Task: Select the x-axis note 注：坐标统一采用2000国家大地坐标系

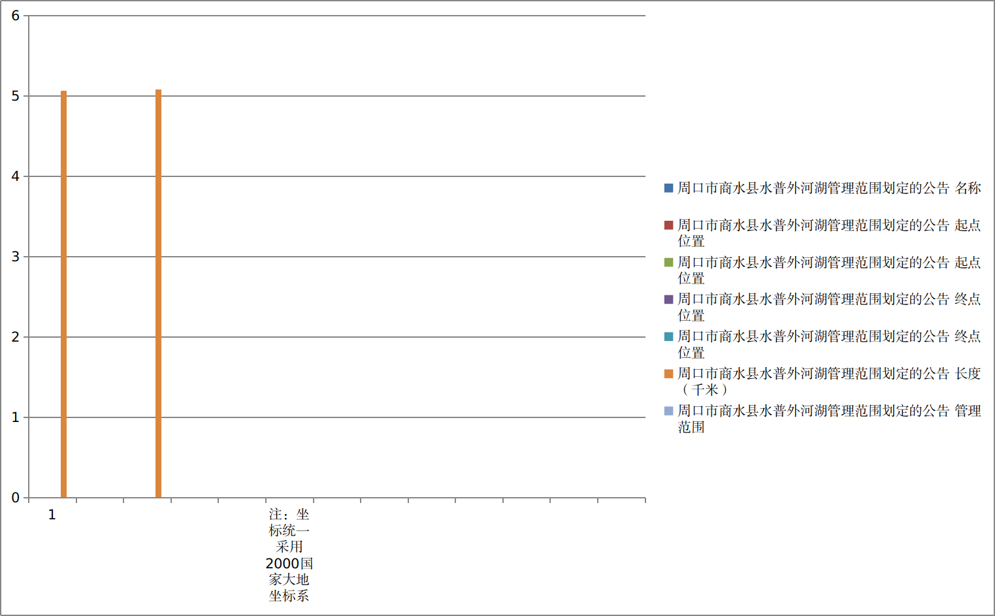Action: [x=289, y=555]
